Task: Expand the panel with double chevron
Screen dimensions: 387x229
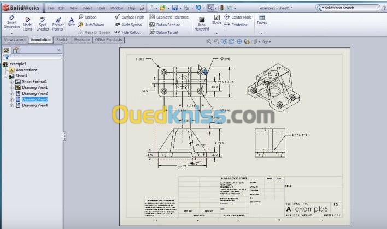Action: pos(58,50)
